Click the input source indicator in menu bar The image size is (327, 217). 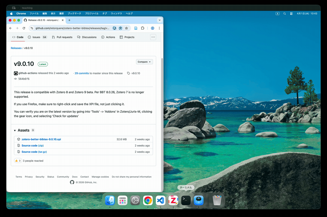point(277,13)
